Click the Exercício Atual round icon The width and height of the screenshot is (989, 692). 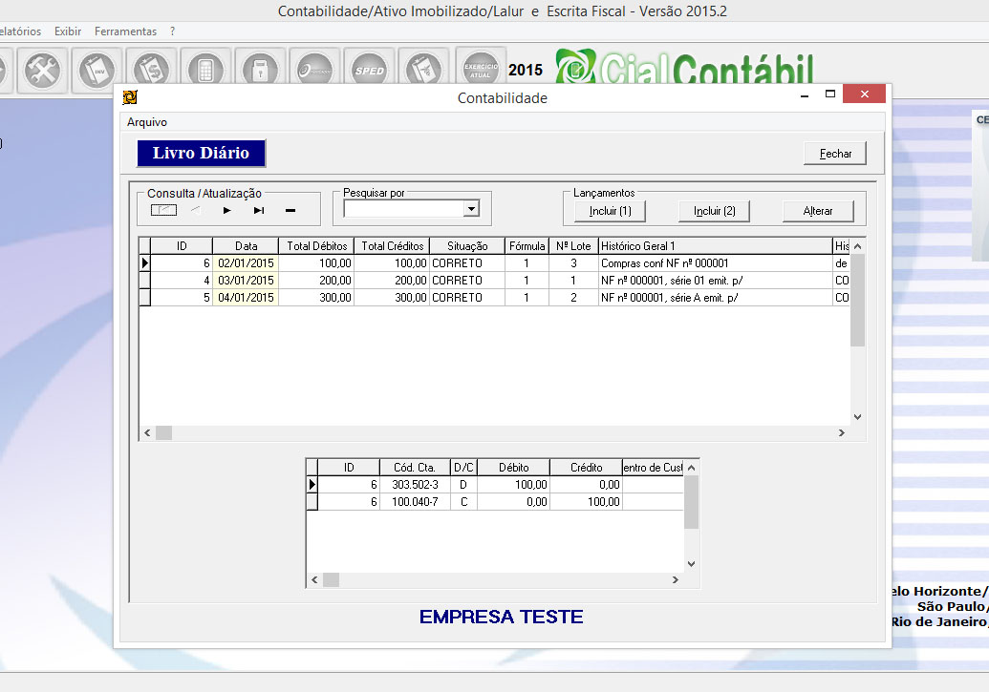[x=480, y=69]
